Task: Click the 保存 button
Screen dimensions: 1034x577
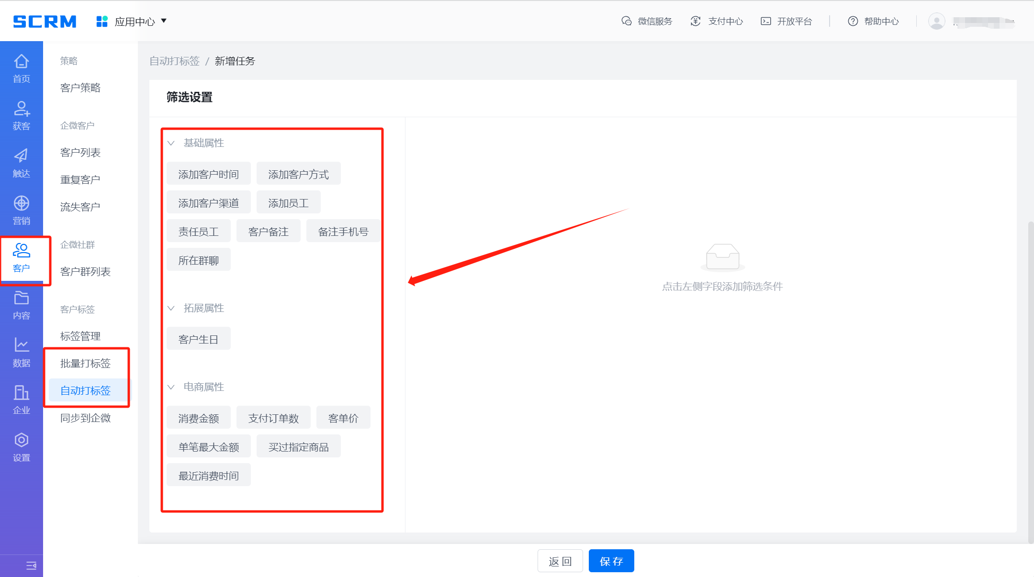Action: [611, 561]
